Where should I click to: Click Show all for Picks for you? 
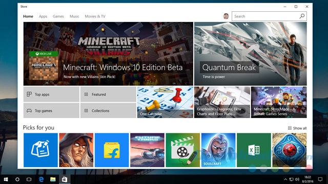297,128
